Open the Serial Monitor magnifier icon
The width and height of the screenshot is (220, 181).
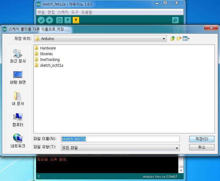[x=175, y=20]
